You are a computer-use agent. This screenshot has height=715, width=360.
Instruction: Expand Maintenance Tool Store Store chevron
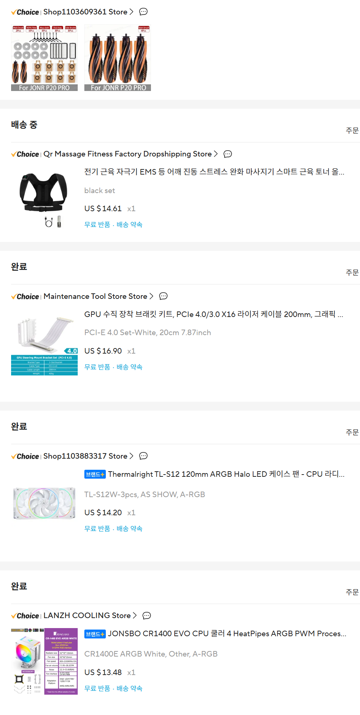tap(151, 296)
